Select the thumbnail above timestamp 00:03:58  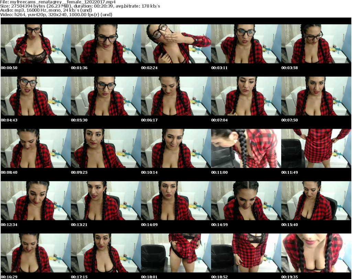(x=316, y=44)
